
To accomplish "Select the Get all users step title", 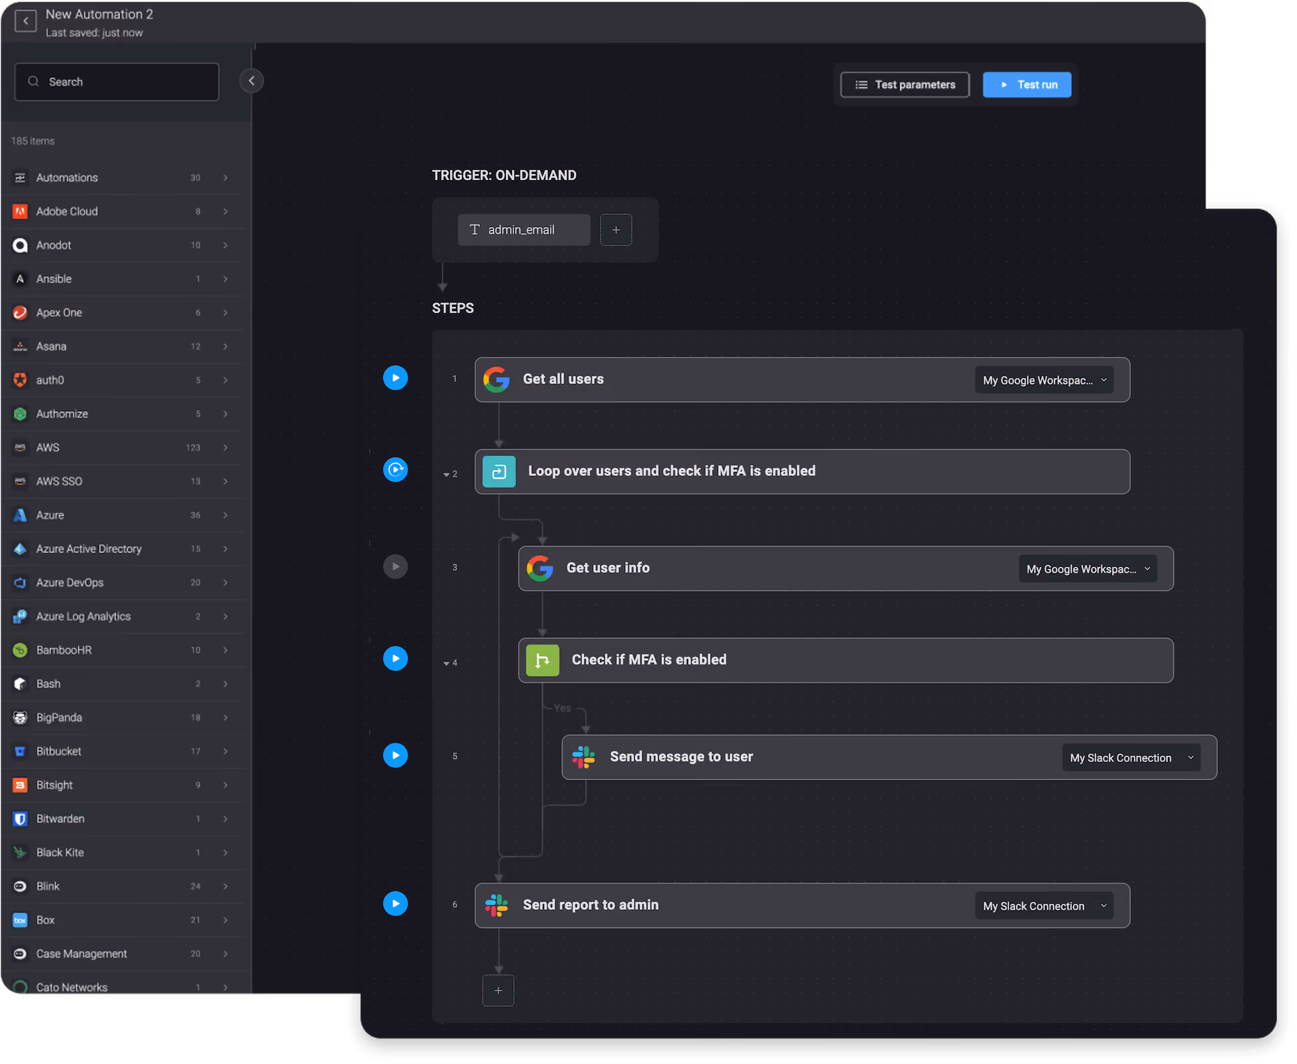I will tap(563, 379).
